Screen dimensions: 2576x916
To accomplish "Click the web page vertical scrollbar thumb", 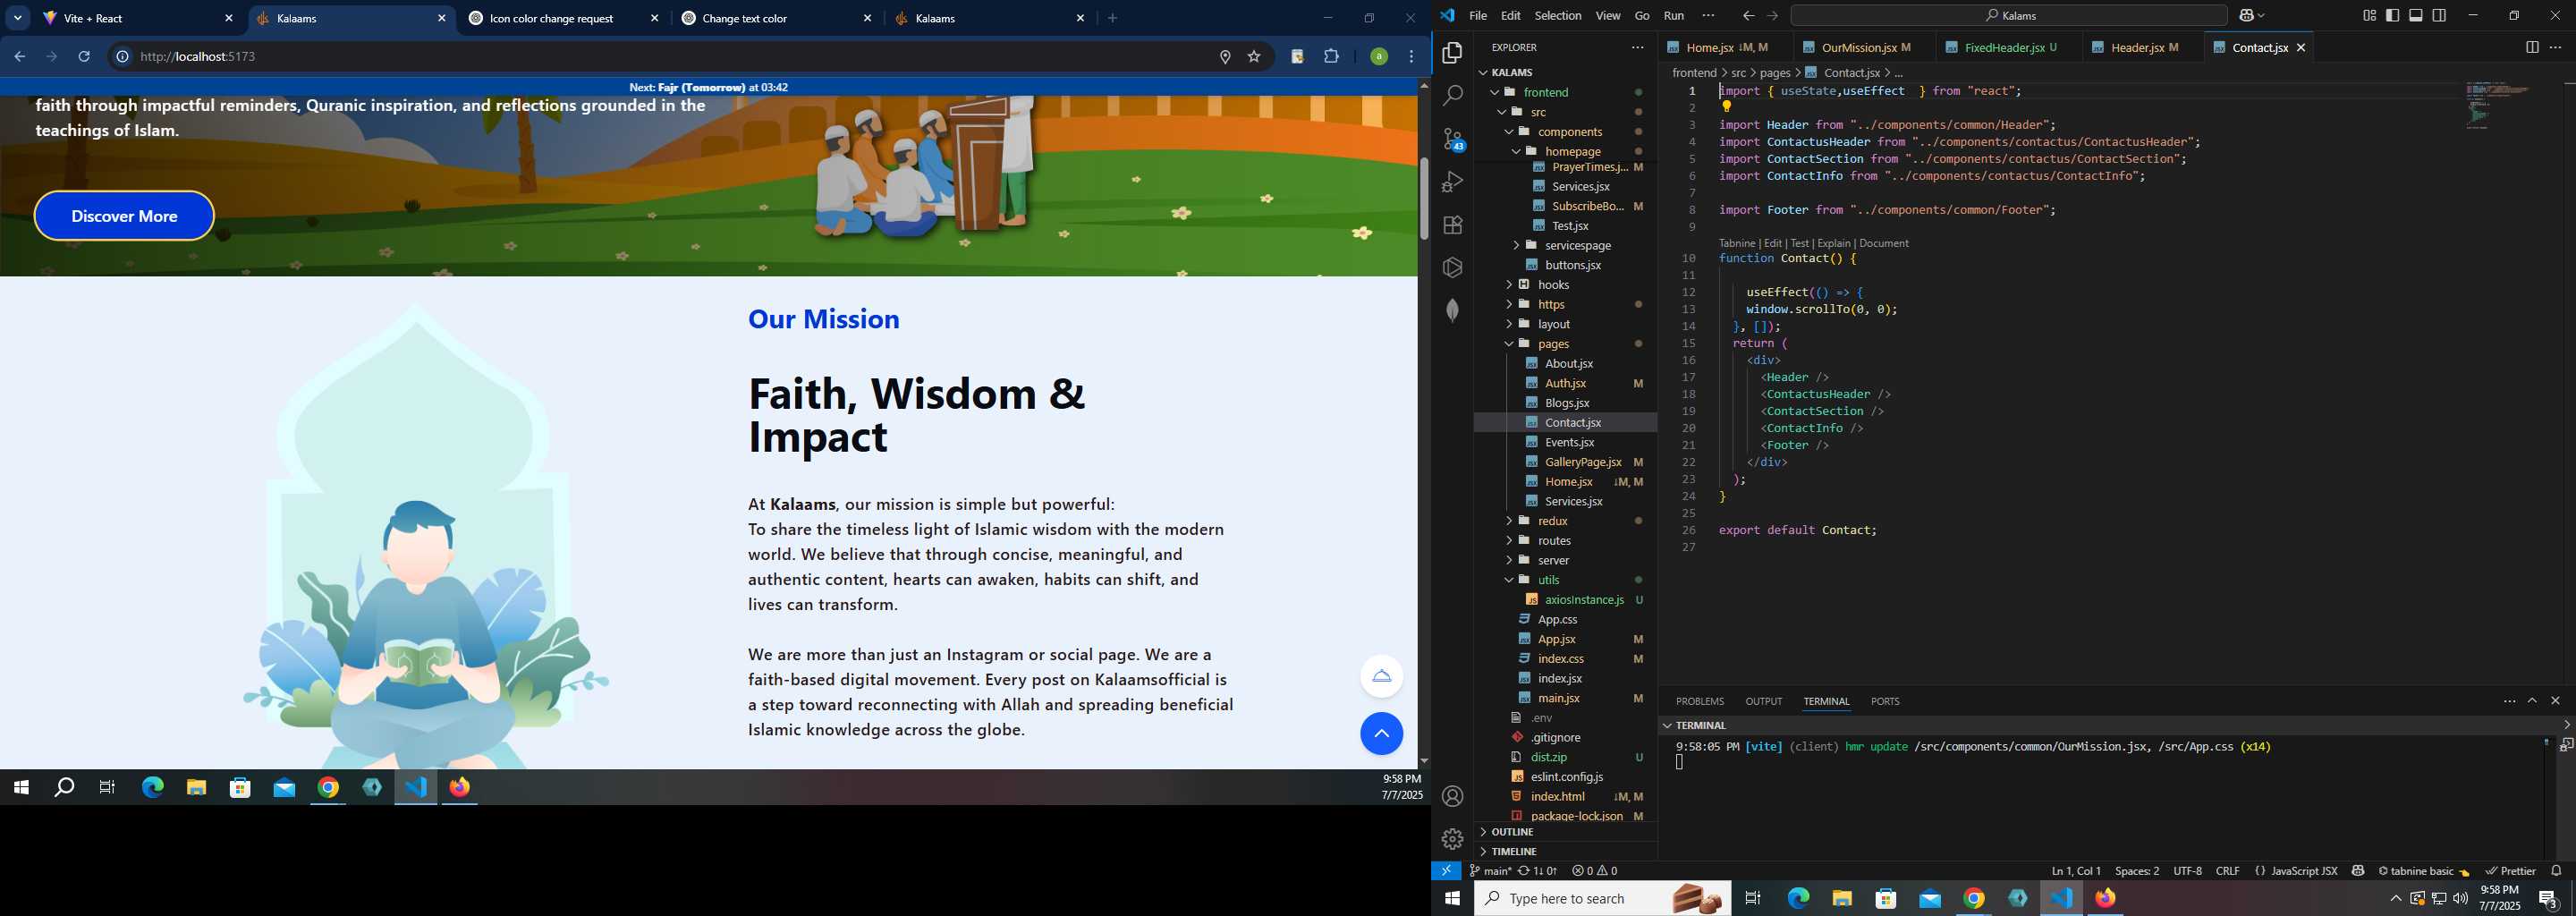I will coord(1423,198).
